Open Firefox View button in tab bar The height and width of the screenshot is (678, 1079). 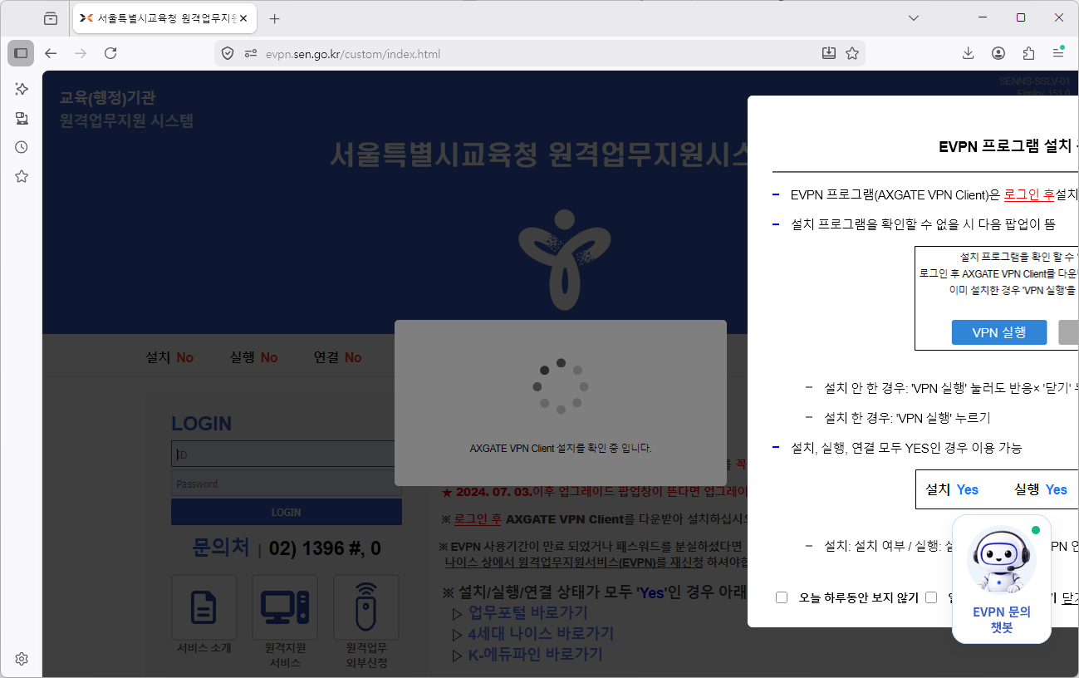[x=51, y=18]
